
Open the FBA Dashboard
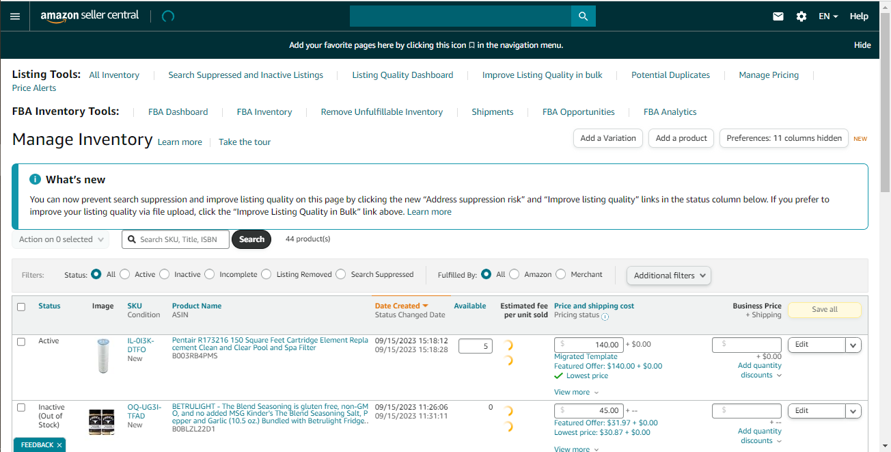click(178, 112)
